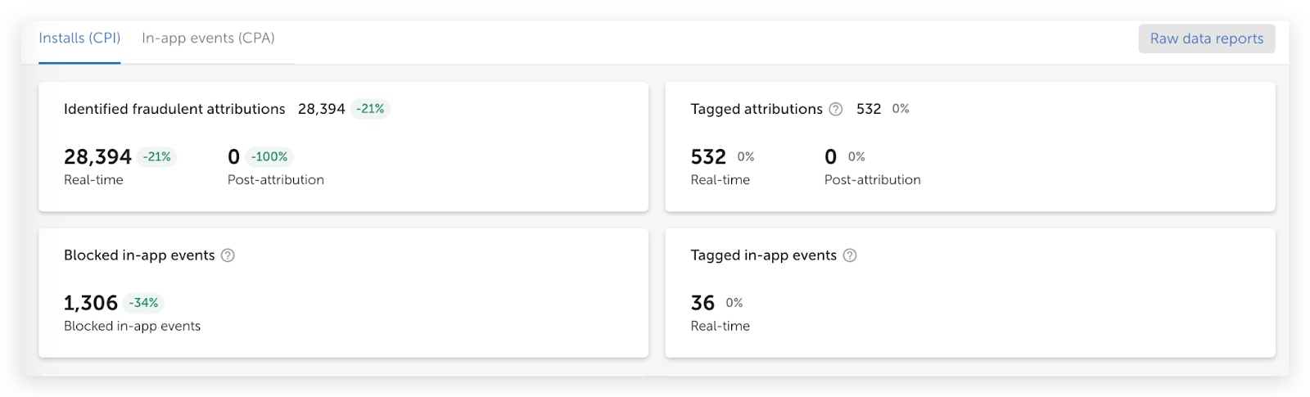Open In-app events (CPA) tab

[208, 38]
